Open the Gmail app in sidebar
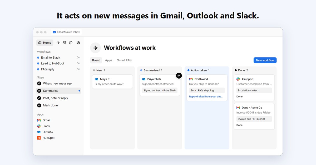The width and height of the screenshot is (316, 165). 44,120
